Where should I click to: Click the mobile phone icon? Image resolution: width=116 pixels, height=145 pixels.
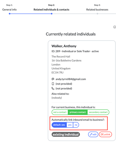[x=53, y=84]
